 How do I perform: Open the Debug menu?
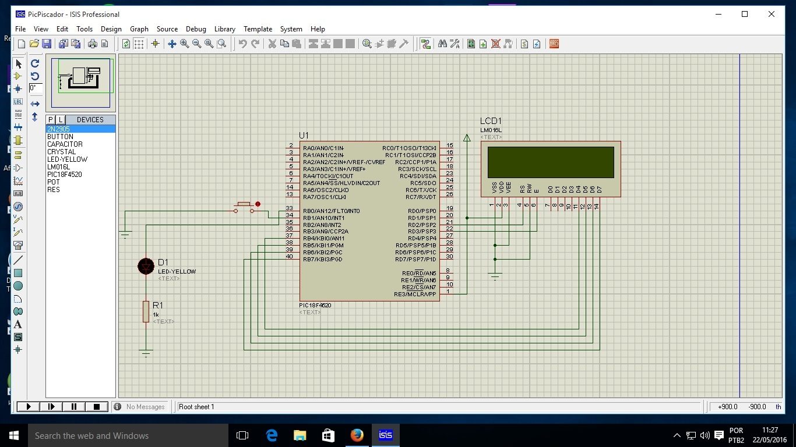[x=196, y=29]
